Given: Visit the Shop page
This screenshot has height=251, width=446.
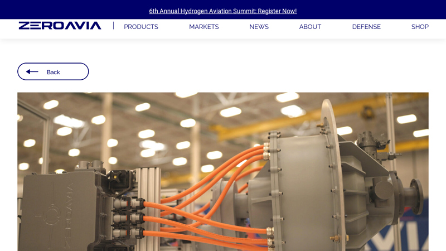Looking at the screenshot, I should 420,27.
